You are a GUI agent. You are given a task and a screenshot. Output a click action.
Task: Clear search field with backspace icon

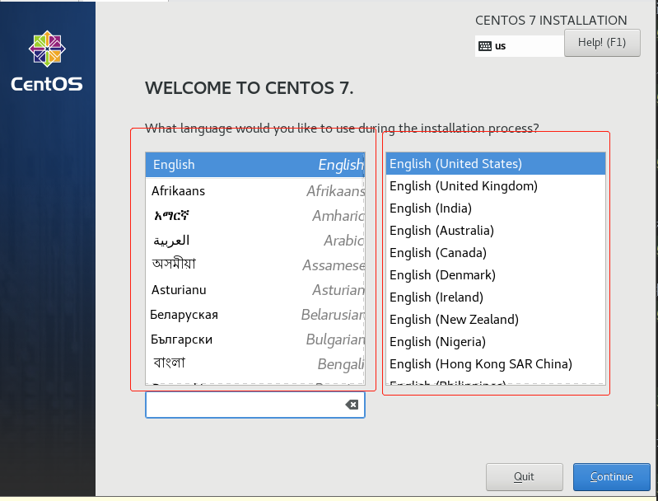click(x=352, y=405)
